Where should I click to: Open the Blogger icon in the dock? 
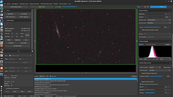click(2, 68)
